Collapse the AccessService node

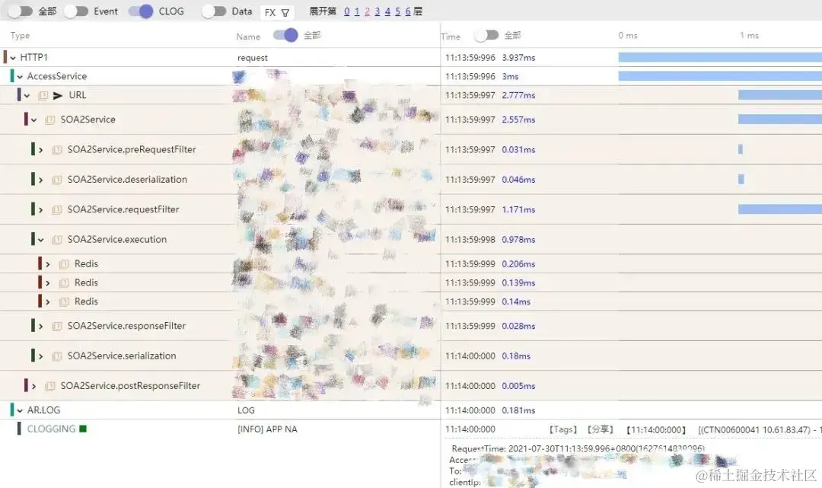[20, 77]
